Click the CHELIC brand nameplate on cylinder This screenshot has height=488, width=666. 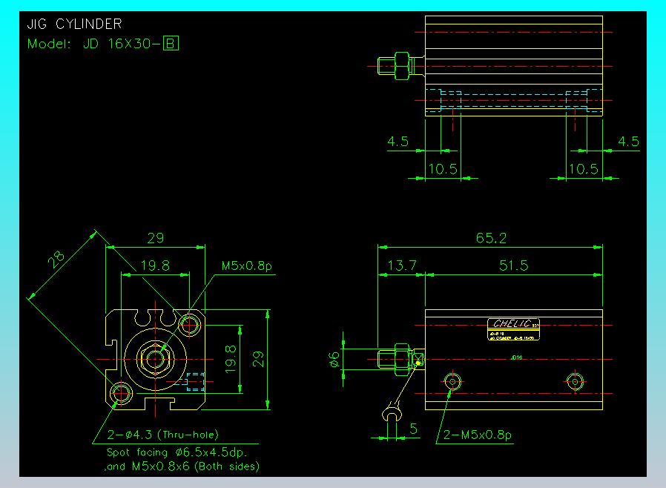click(513, 329)
